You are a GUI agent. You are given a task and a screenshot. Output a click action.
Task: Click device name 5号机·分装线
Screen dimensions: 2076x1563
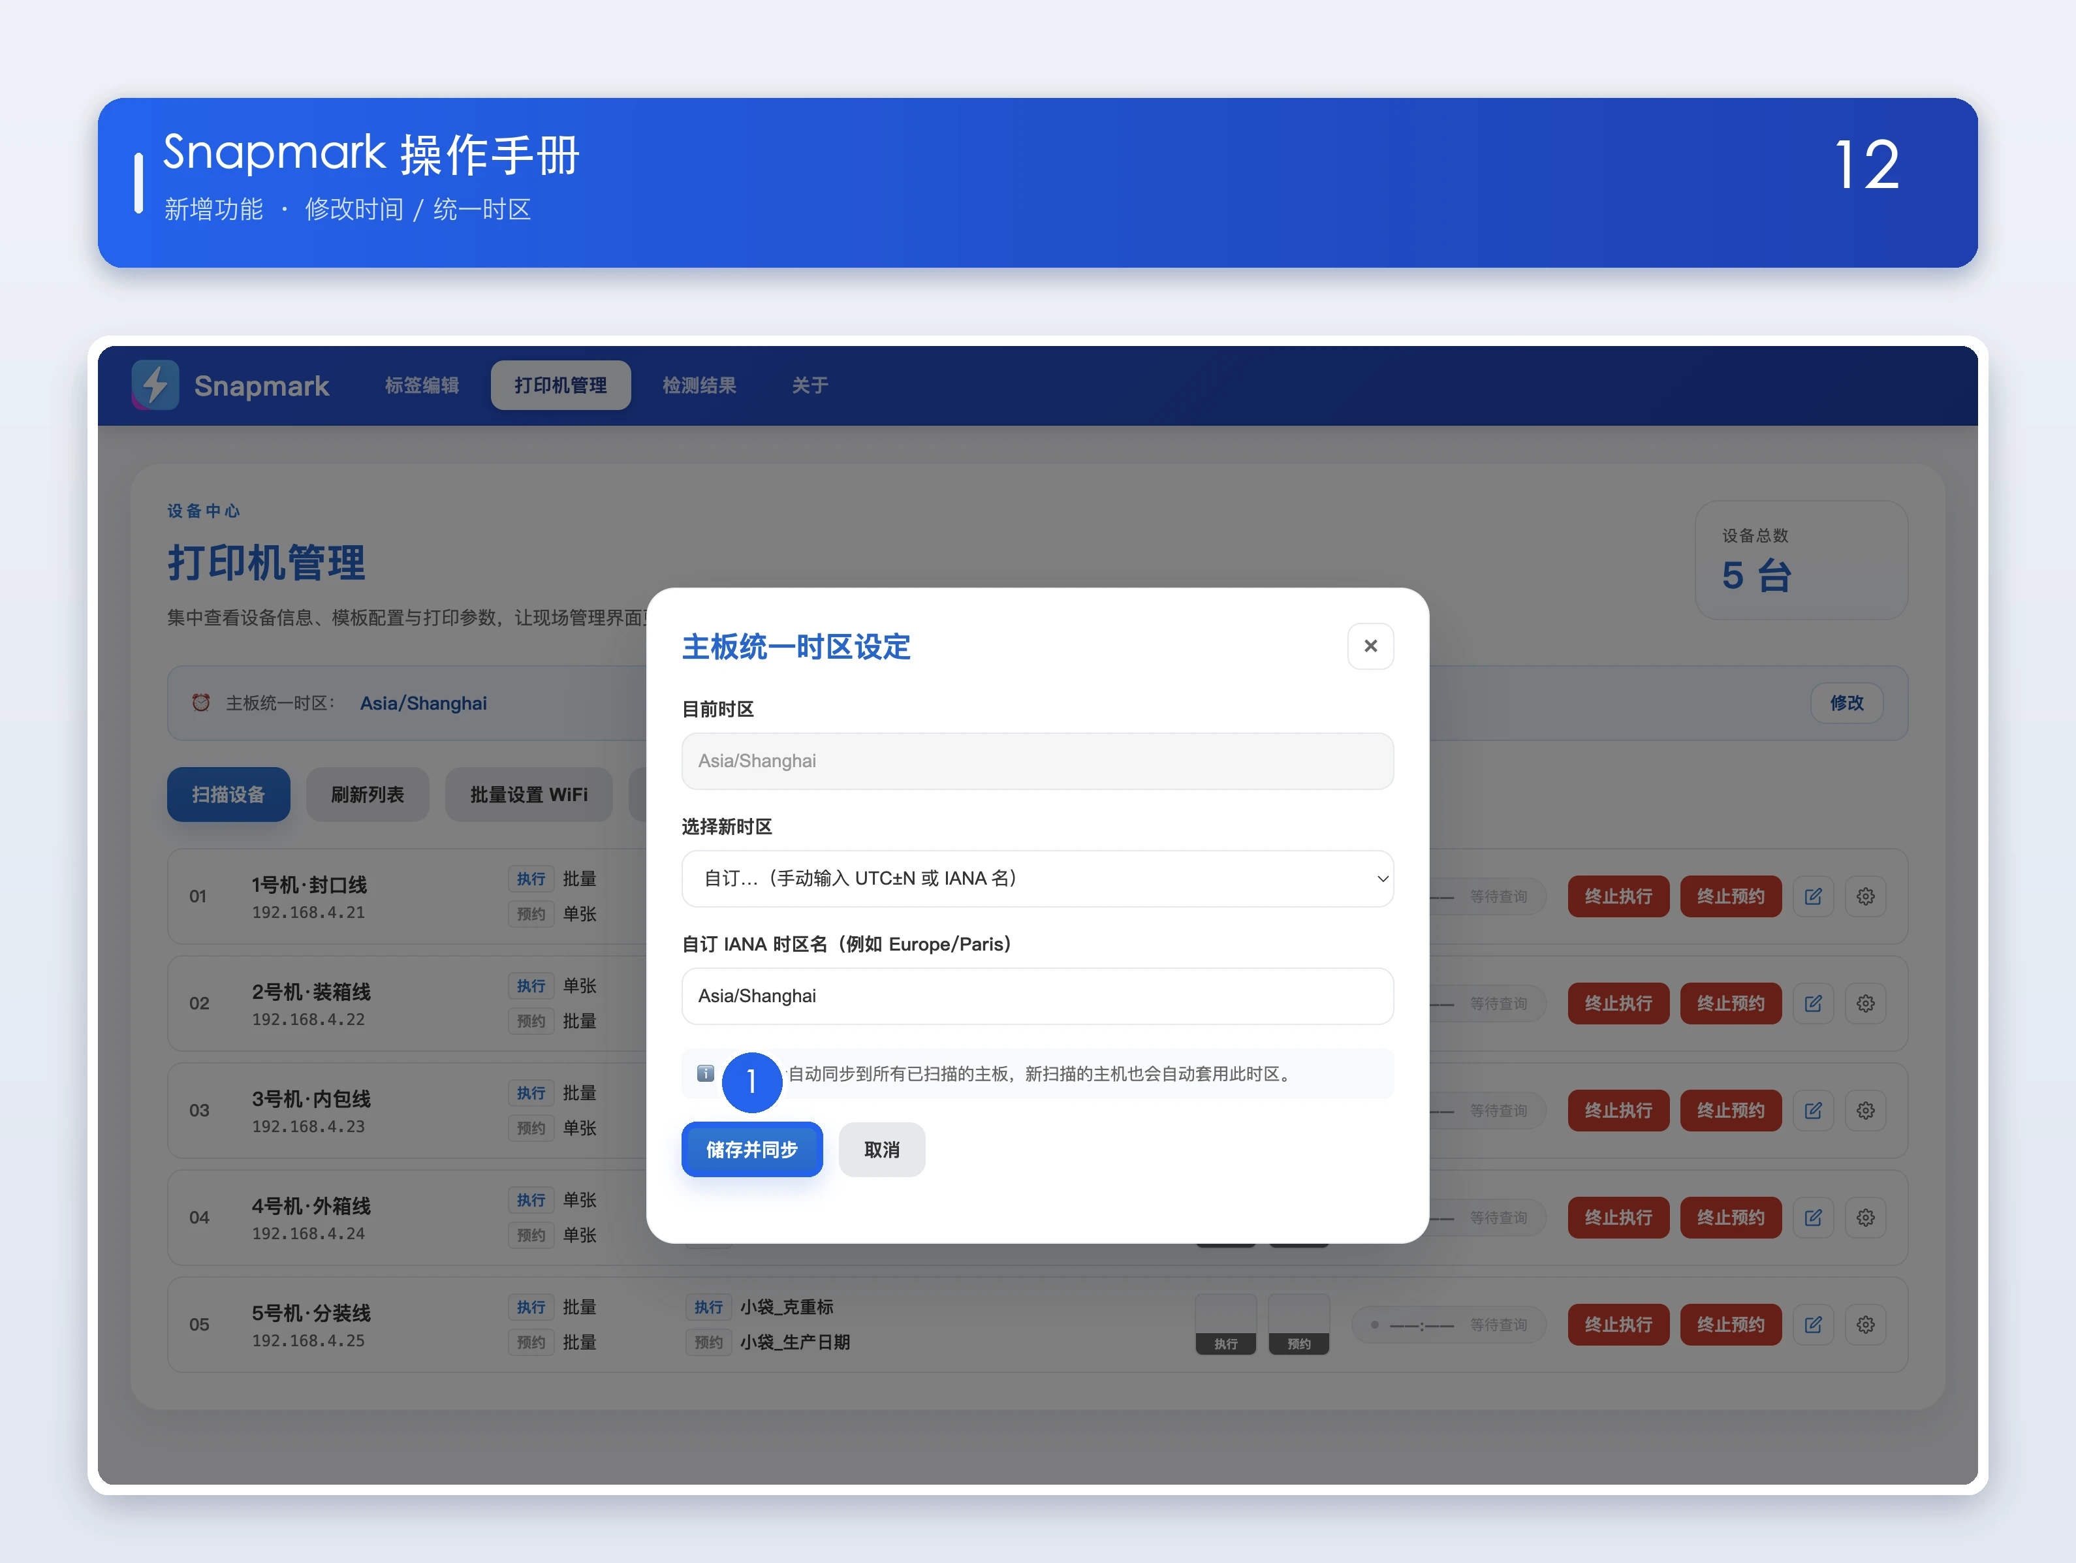[x=311, y=1312]
